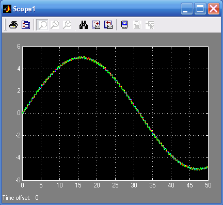
Task: Click the Scope1 window title
Action: tap(24, 9)
